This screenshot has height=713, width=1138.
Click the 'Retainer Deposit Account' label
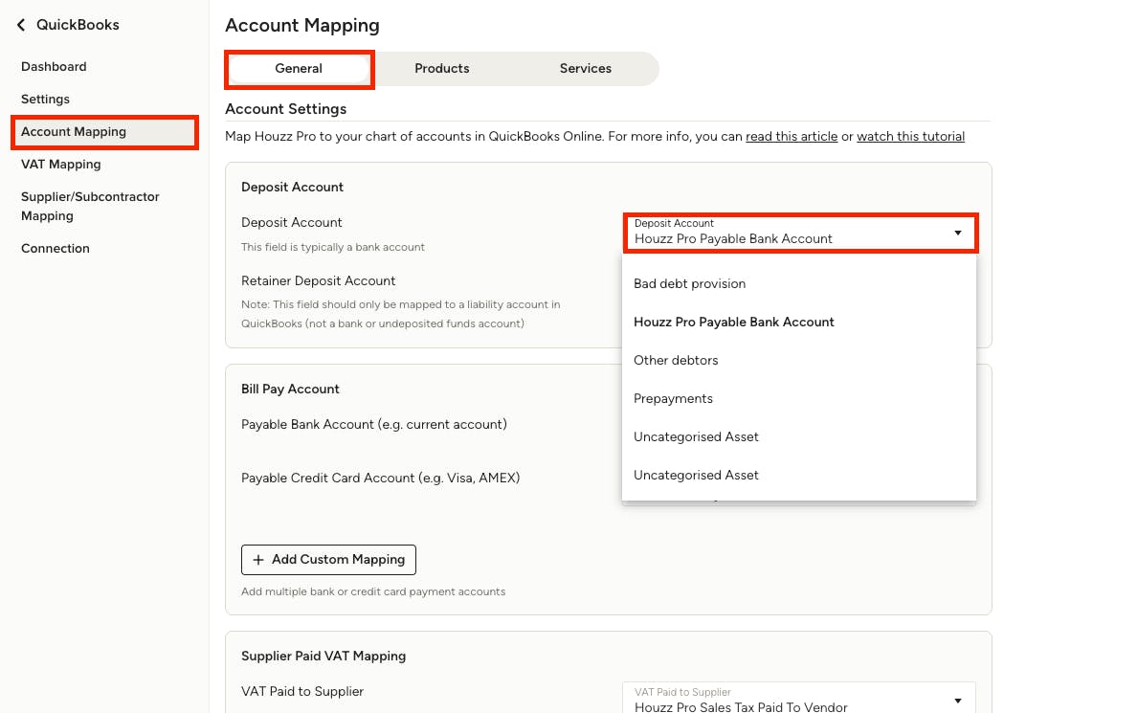(x=318, y=281)
